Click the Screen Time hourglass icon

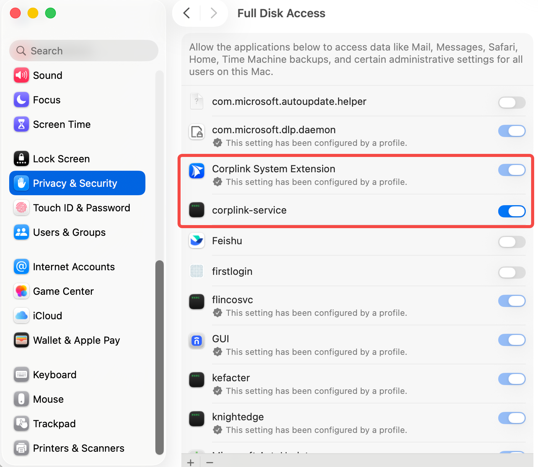21,124
